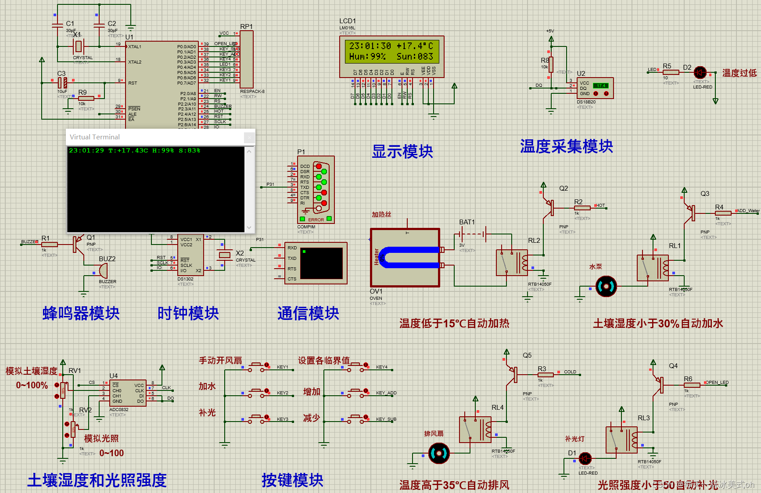Select the U1 microcontroller chip body
Viewport: 761px width, 493px height.
162,85
